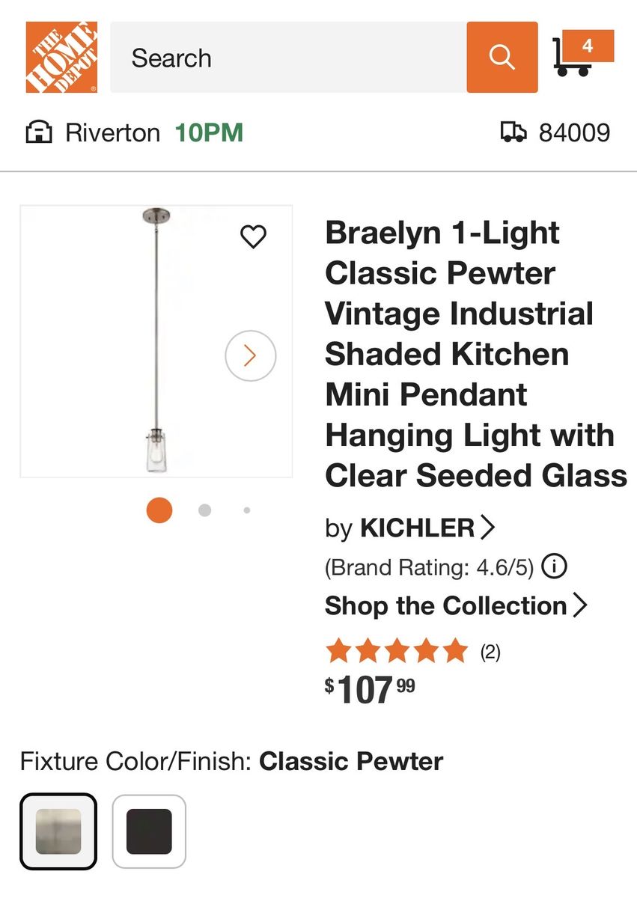Click inside the Search field
Image resolution: width=637 pixels, height=898 pixels.
288,57
